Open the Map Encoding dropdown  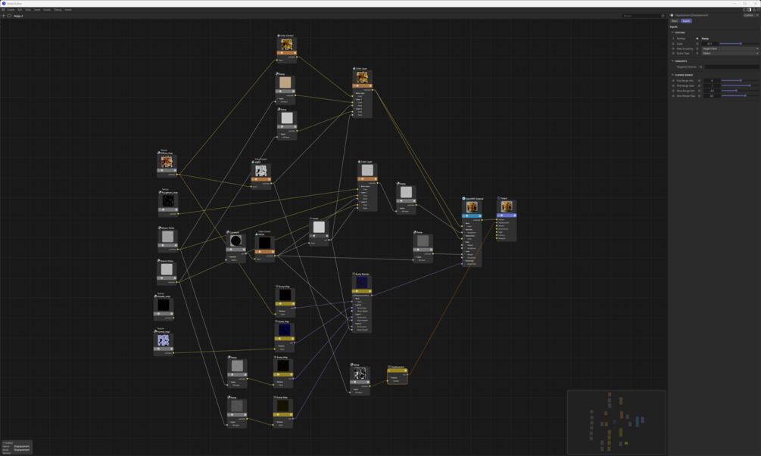click(730, 48)
